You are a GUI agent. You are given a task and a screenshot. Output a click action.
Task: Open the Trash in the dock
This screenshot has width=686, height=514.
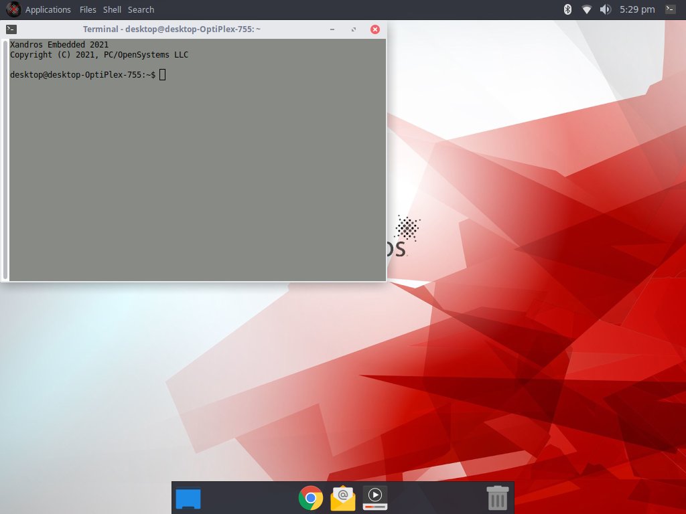498,498
